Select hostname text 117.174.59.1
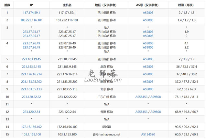 [x=67, y=13]
